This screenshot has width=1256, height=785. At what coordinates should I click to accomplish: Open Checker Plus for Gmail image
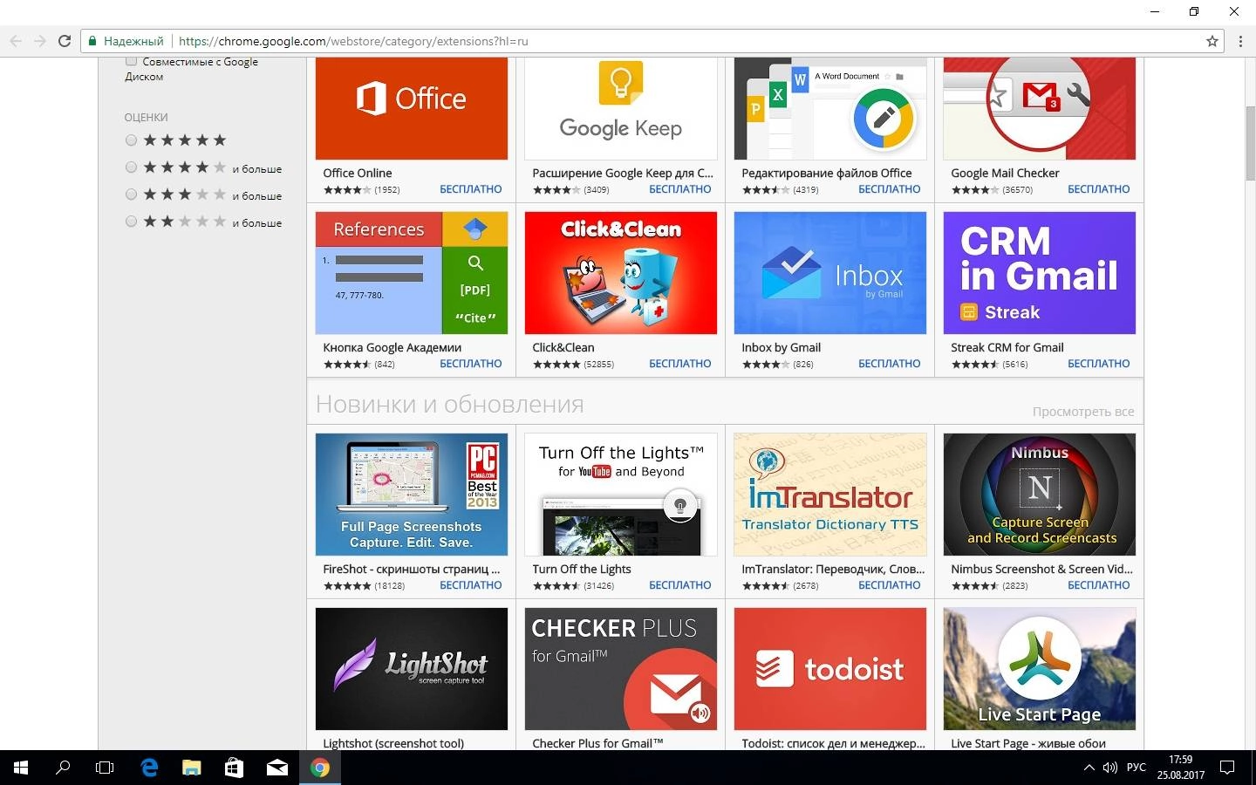pos(621,669)
